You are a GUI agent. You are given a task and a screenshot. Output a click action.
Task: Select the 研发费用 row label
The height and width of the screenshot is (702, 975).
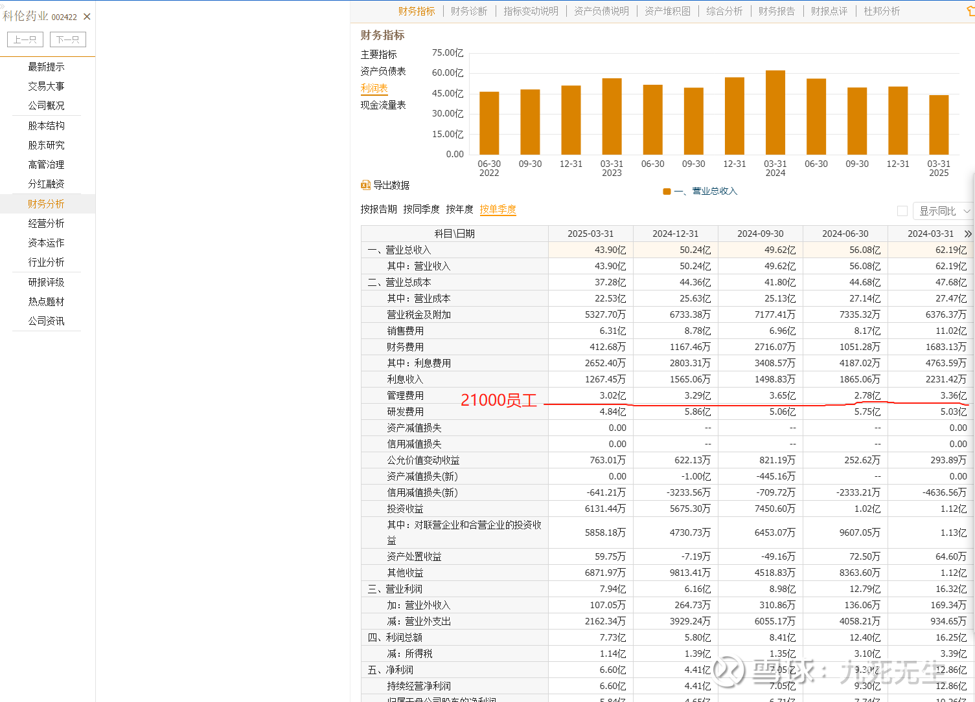[x=405, y=411]
